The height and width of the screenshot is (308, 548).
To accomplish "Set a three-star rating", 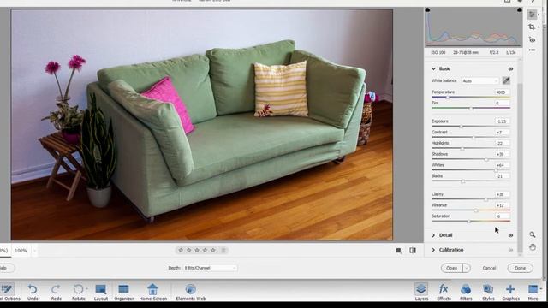I will [197, 250].
